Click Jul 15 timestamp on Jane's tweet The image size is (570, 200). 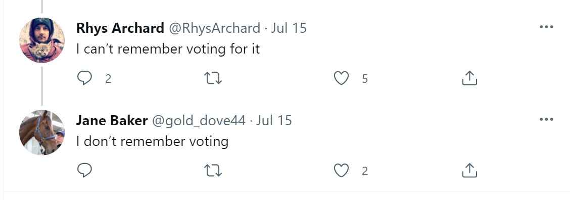pos(274,120)
